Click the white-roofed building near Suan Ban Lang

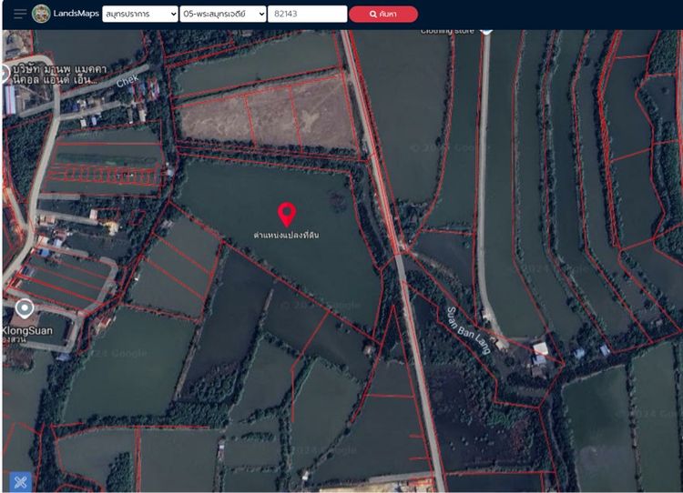[543, 349]
